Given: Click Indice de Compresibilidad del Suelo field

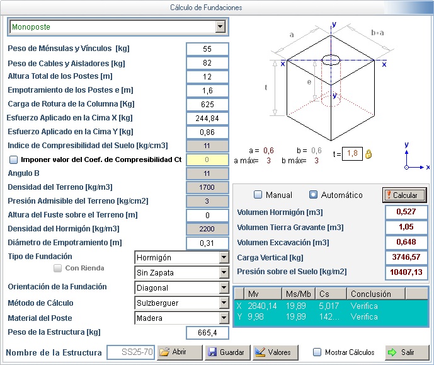Looking at the screenshot, I should 207,146.
